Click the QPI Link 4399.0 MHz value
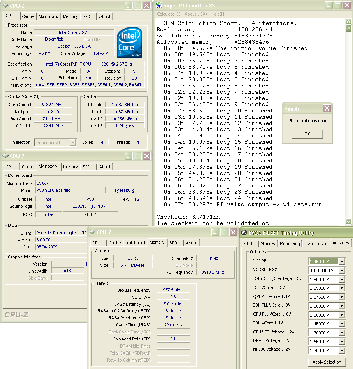Image resolution: width=353 pixels, height=369 pixels. 53,125
